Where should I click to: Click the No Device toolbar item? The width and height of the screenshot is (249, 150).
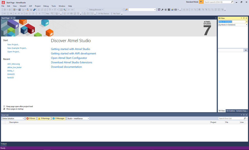(104, 14)
